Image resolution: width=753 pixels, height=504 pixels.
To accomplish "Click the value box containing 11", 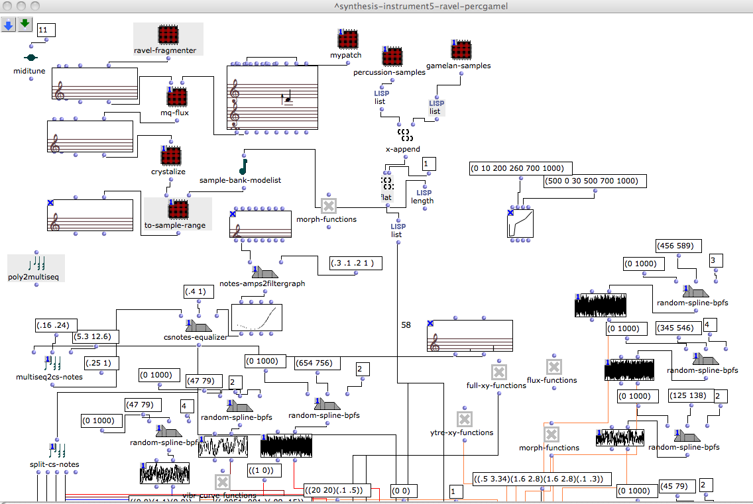I will pyautogui.click(x=46, y=30).
